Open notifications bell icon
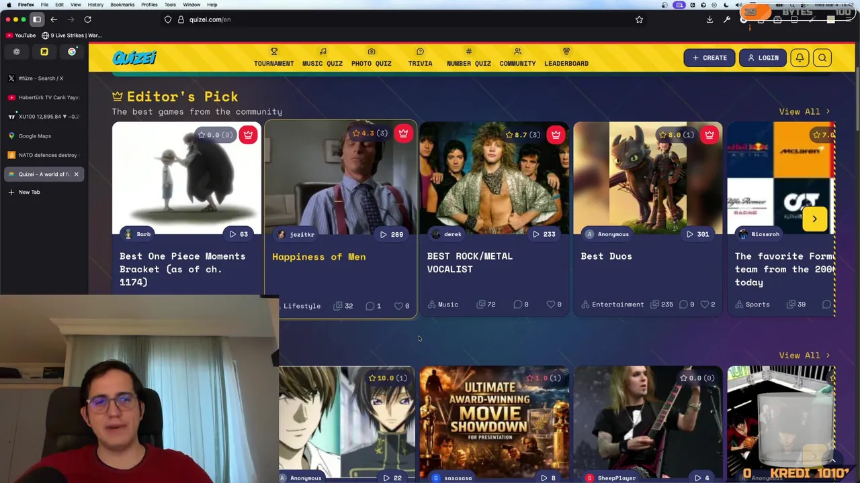860x483 pixels. [800, 58]
